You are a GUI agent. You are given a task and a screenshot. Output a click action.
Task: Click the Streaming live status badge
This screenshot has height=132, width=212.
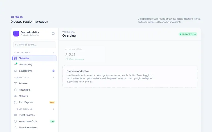pyautogui.click(x=188, y=34)
